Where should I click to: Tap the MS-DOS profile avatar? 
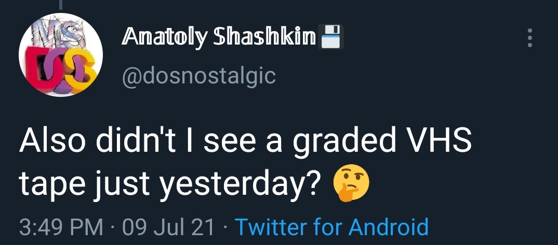[60, 55]
